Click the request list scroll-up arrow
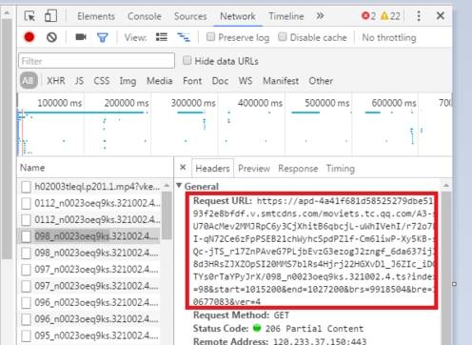Image resolution: width=472 pixels, height=345 pixels. (x=167, y=186)
